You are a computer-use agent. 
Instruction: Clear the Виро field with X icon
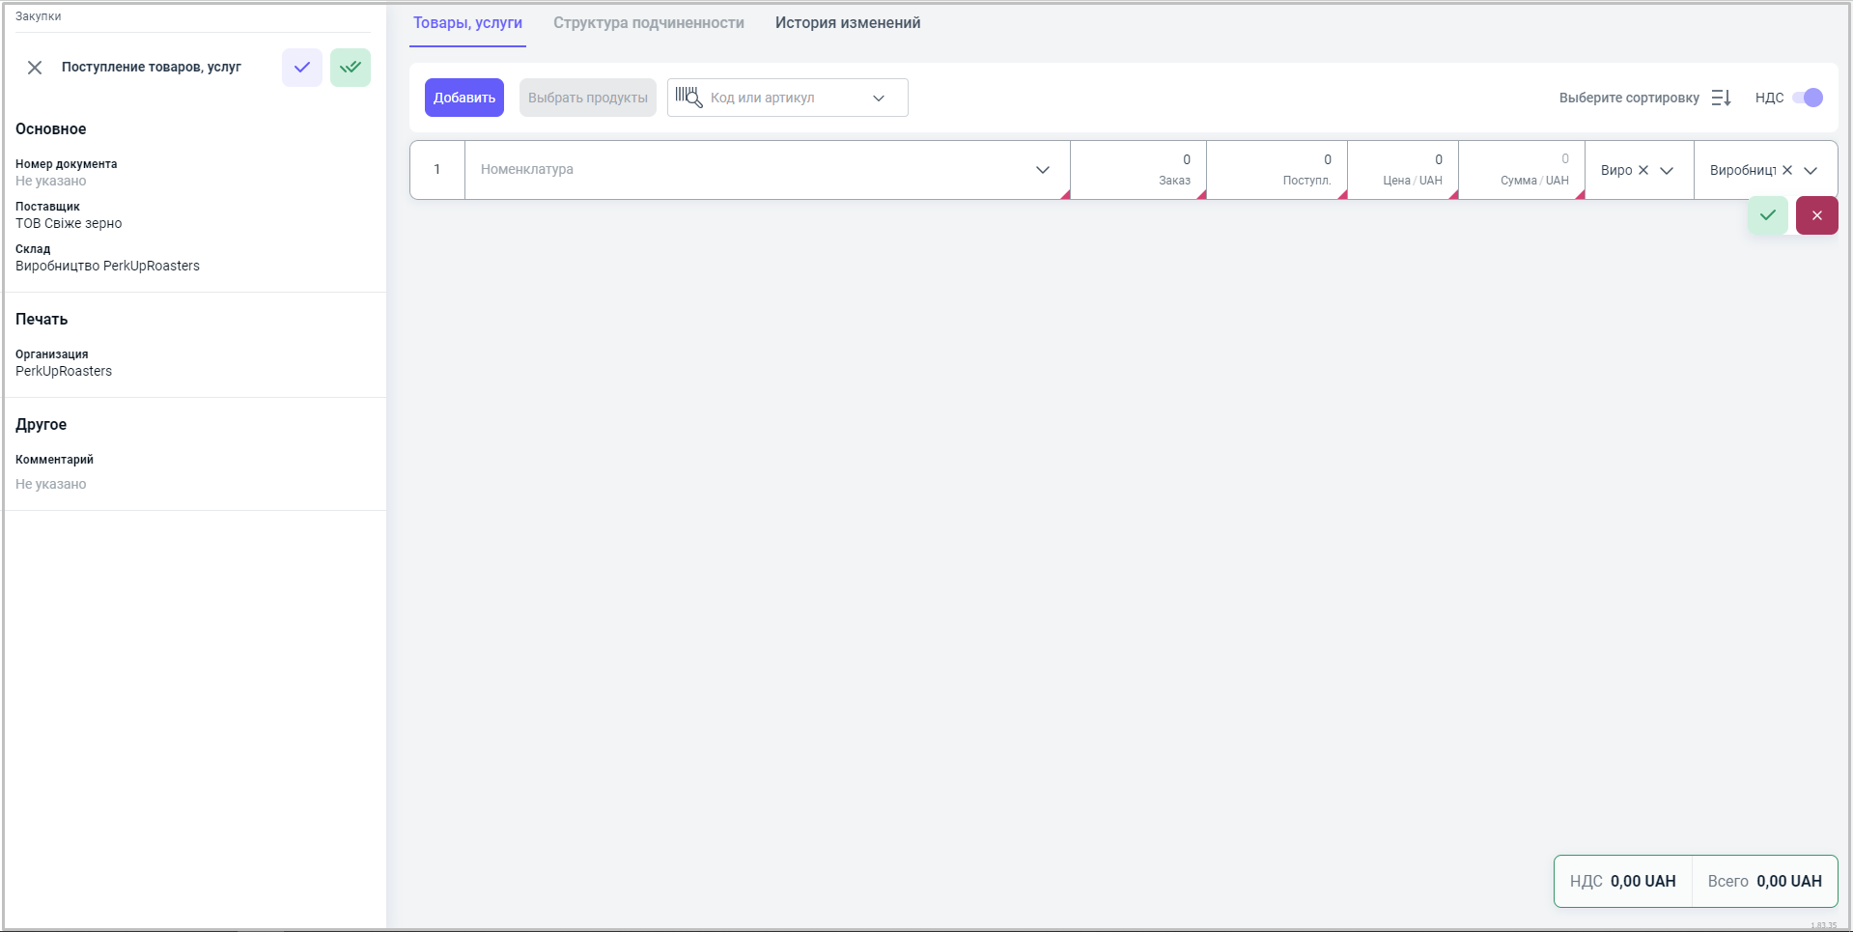1643,170
